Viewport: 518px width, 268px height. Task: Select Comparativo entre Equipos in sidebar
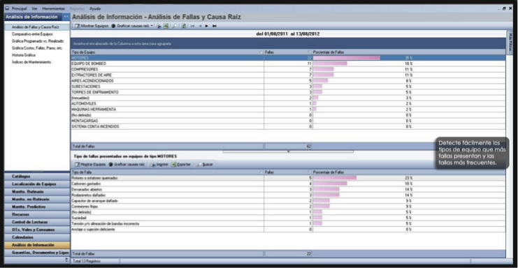(x=32, y=34)
